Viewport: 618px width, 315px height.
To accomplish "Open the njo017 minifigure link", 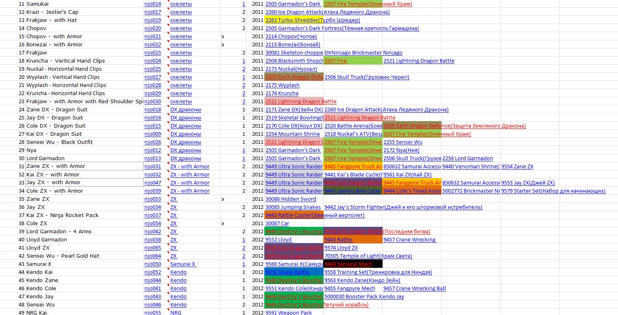I will coord(152,12).
